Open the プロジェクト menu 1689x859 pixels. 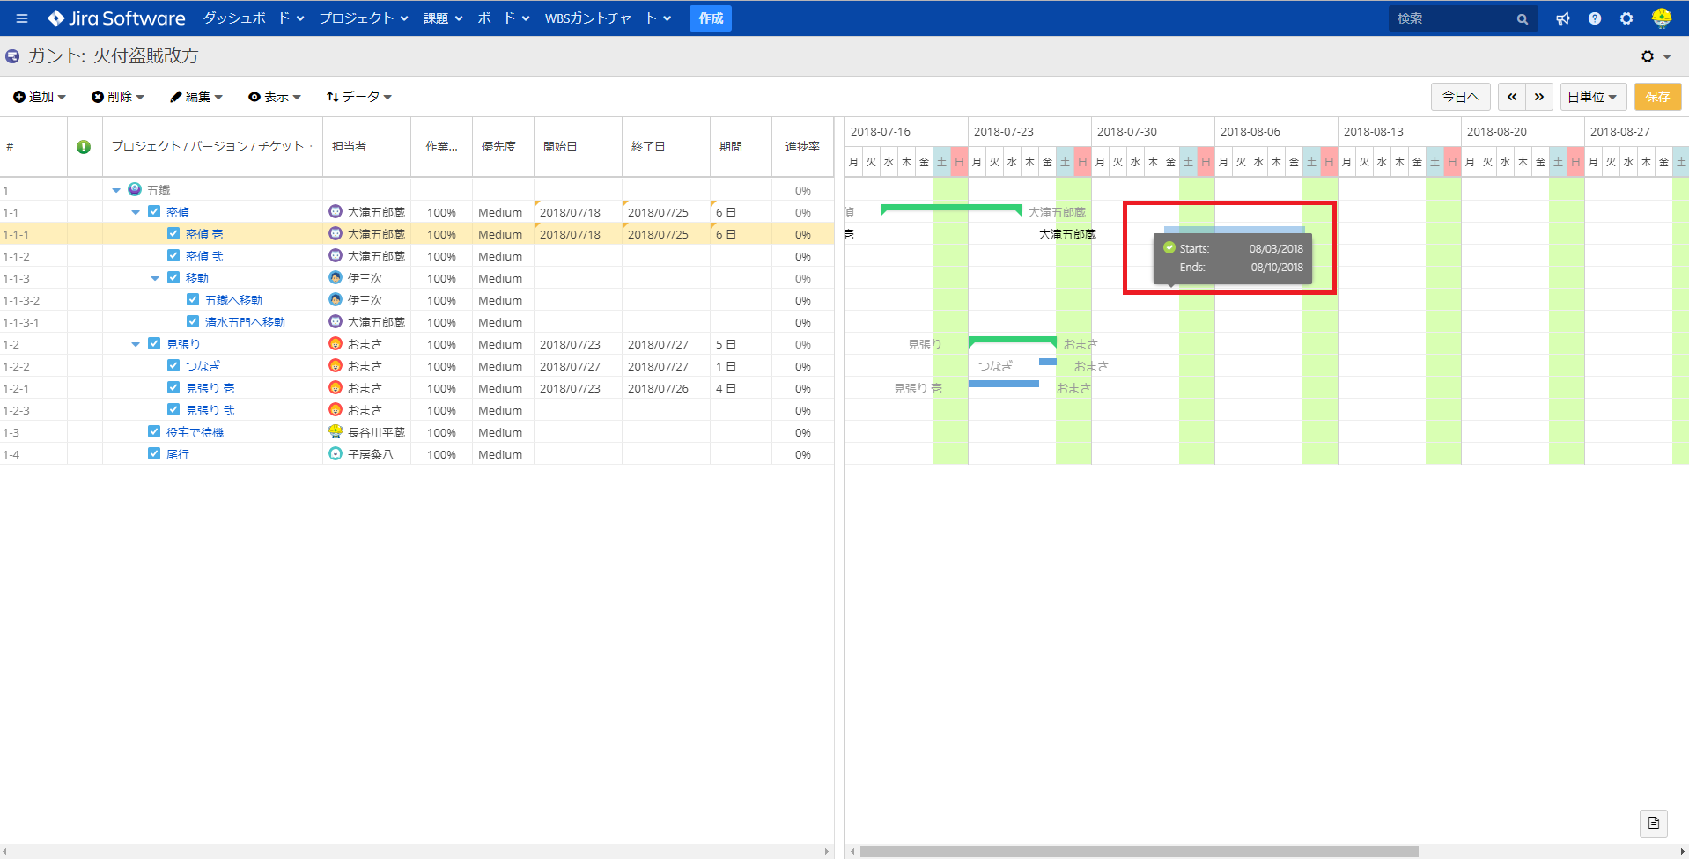click(x=364, y=18)
